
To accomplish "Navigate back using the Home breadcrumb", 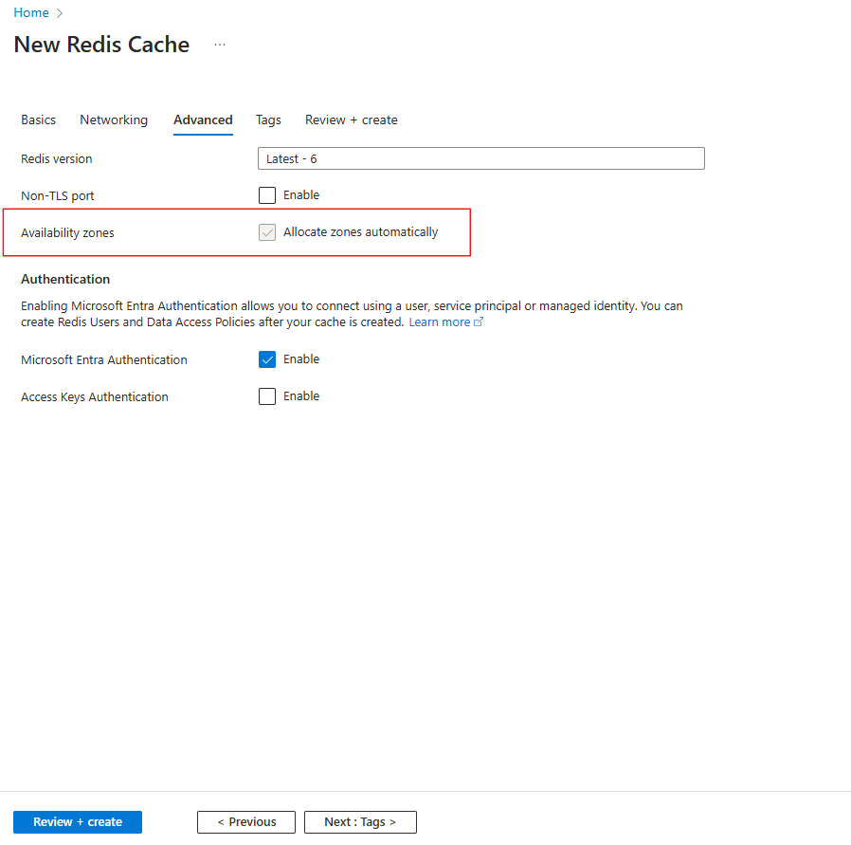I will click(31, 12).
